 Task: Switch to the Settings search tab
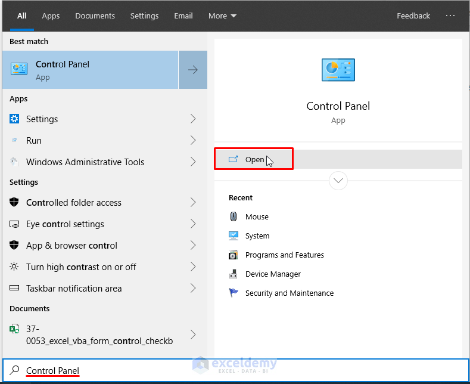tap(144, 16)
